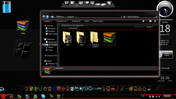Select Bibliotecas in the navigation pane
Viewport: 176px width, 99px height.
pyautogui.click(x=50, y=39)
